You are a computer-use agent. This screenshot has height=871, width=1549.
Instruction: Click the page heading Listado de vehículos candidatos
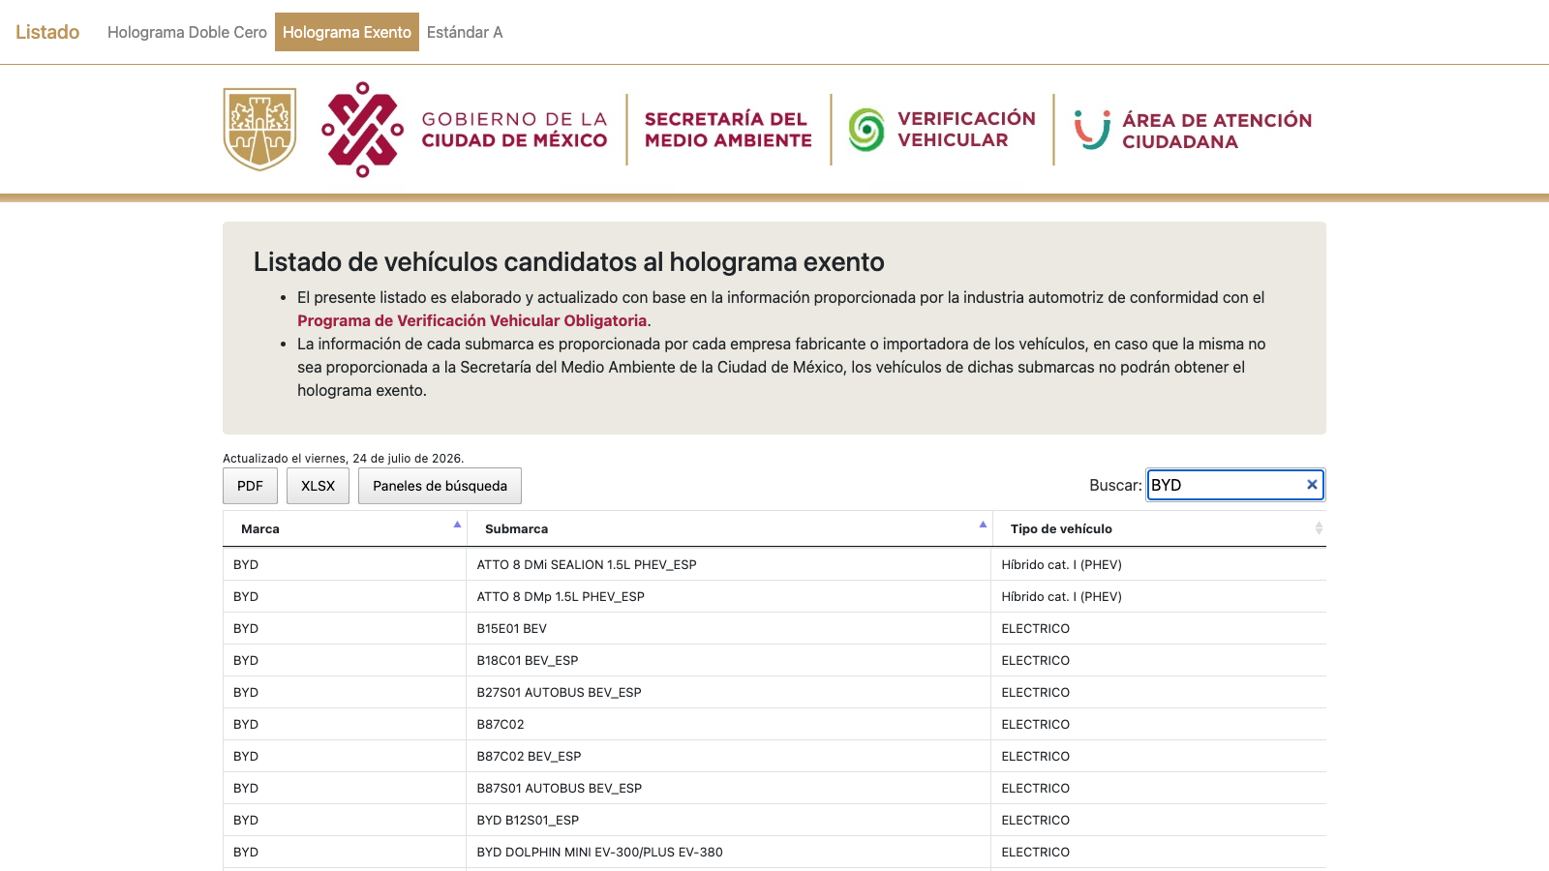tap(568, 262)
